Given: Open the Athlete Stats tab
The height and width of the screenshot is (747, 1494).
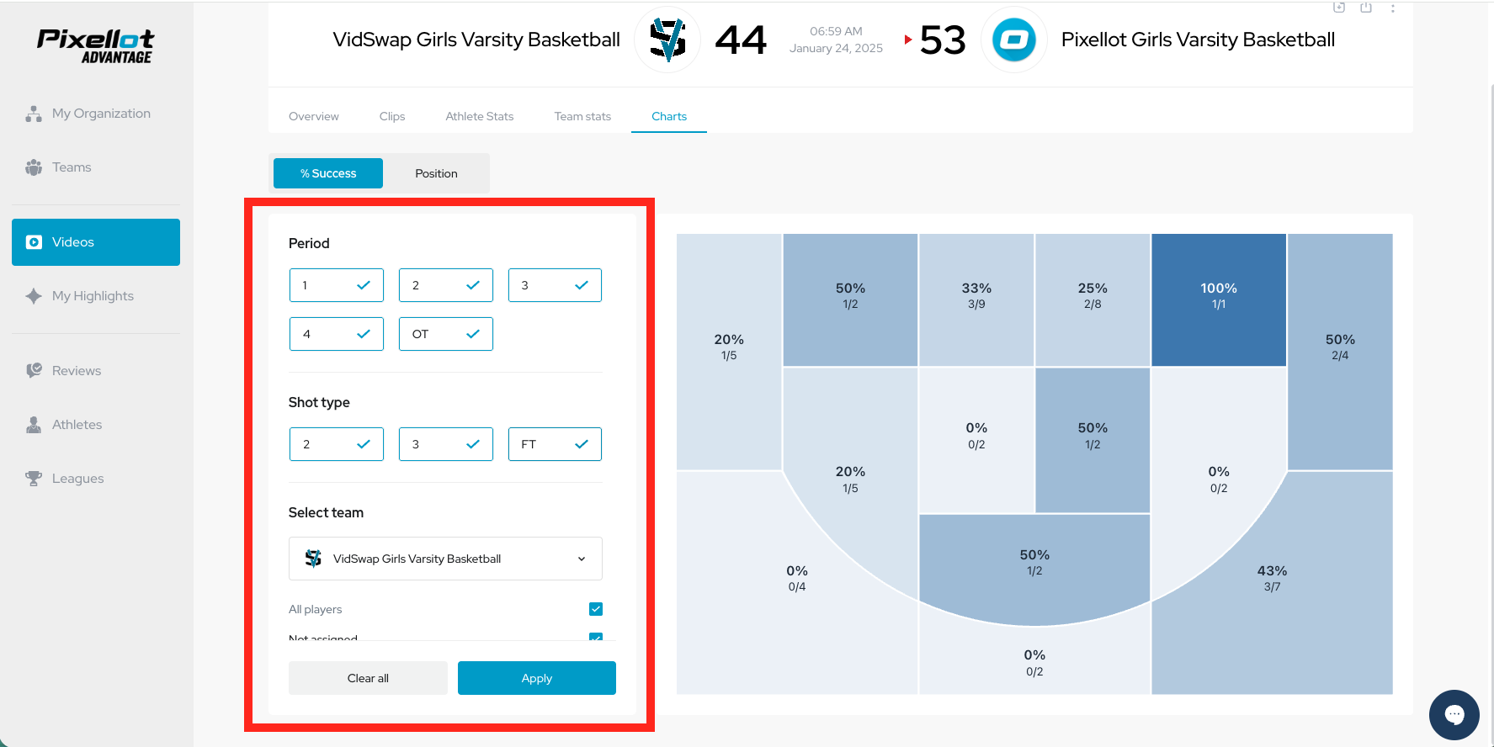Looking at the screenshot, I should click(x=480, y=116).
